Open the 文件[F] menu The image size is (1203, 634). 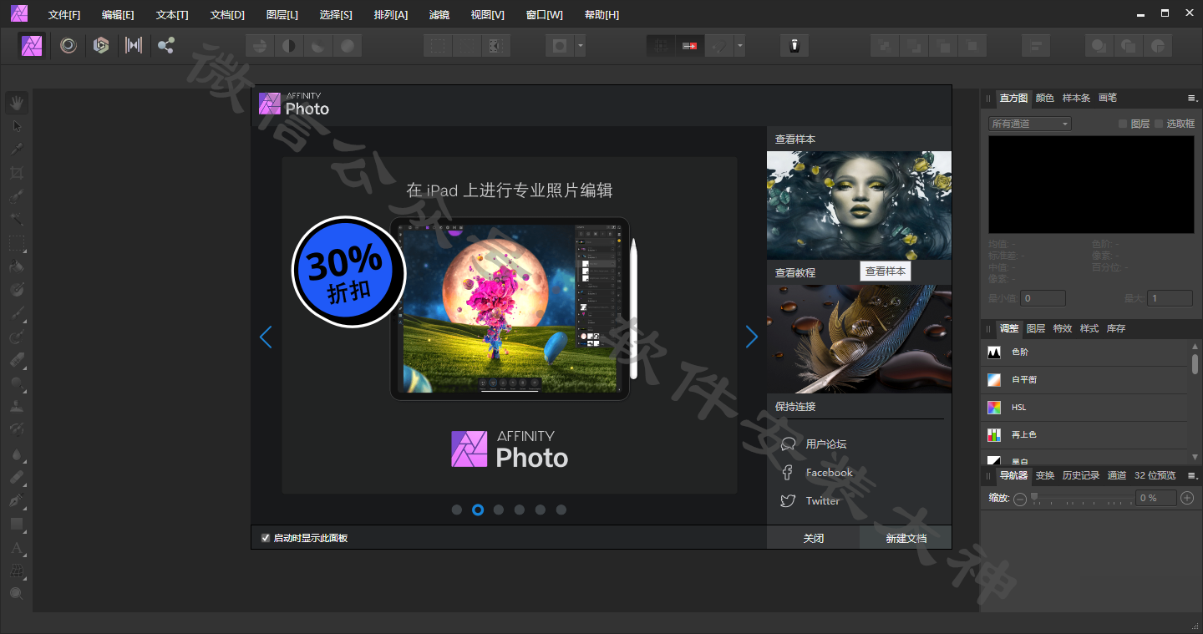pyautogui.click(x=64, y=15)
